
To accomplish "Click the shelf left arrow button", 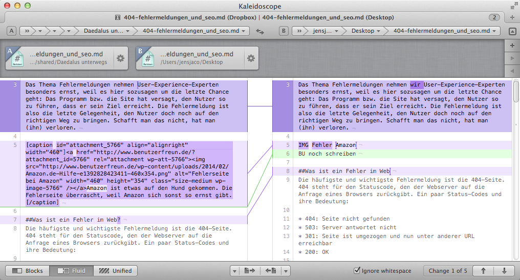I will coord(512,71).
